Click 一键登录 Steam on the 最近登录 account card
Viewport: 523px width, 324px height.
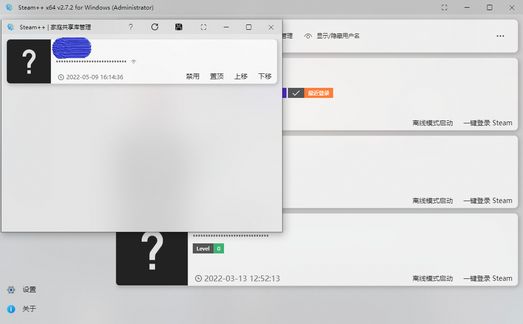[487, 123]
